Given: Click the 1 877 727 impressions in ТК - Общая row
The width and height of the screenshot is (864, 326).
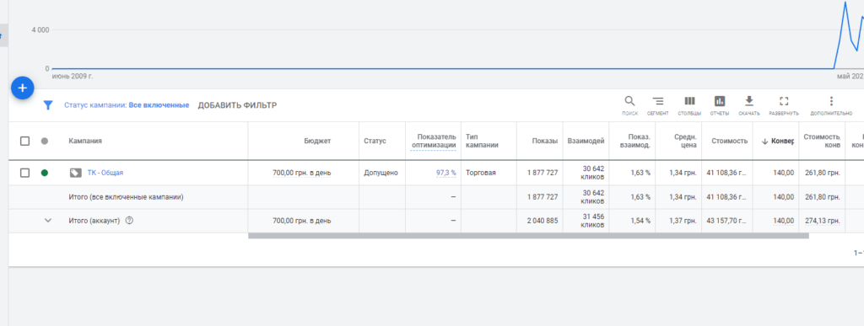Looking at the screenshot, I should click(x=543, y=173).
